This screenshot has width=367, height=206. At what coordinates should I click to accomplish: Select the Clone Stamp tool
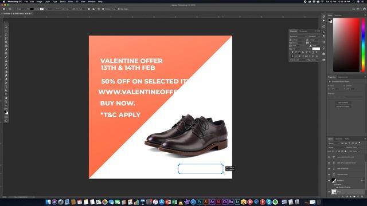point(6,61)
